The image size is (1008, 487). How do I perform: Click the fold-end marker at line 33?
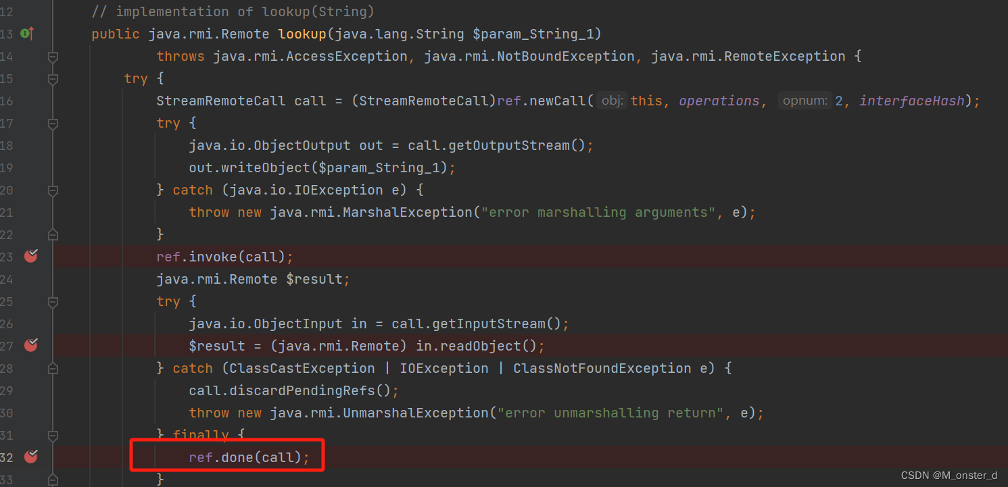53,480
